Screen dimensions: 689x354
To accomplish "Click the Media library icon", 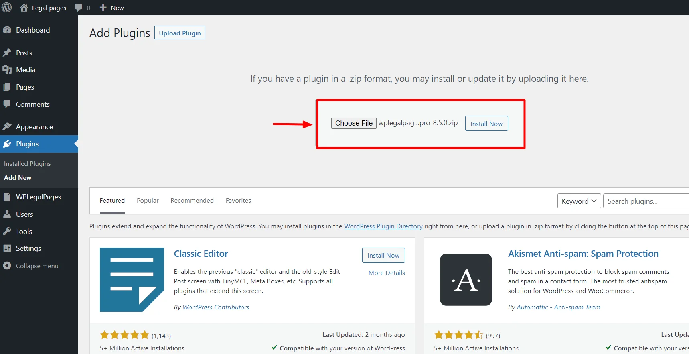I will pos(7,70).
